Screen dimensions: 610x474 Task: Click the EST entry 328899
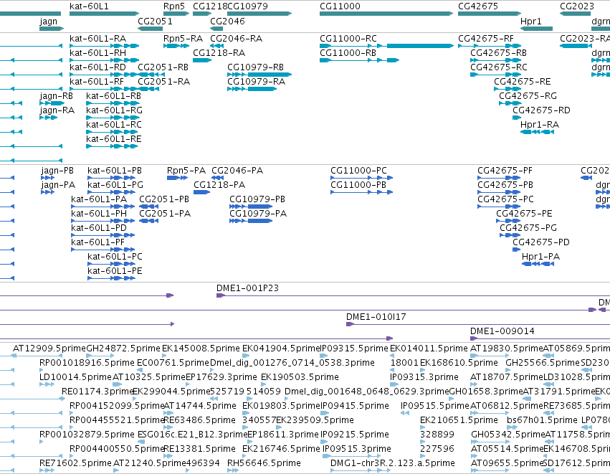(x=437, y=435)
